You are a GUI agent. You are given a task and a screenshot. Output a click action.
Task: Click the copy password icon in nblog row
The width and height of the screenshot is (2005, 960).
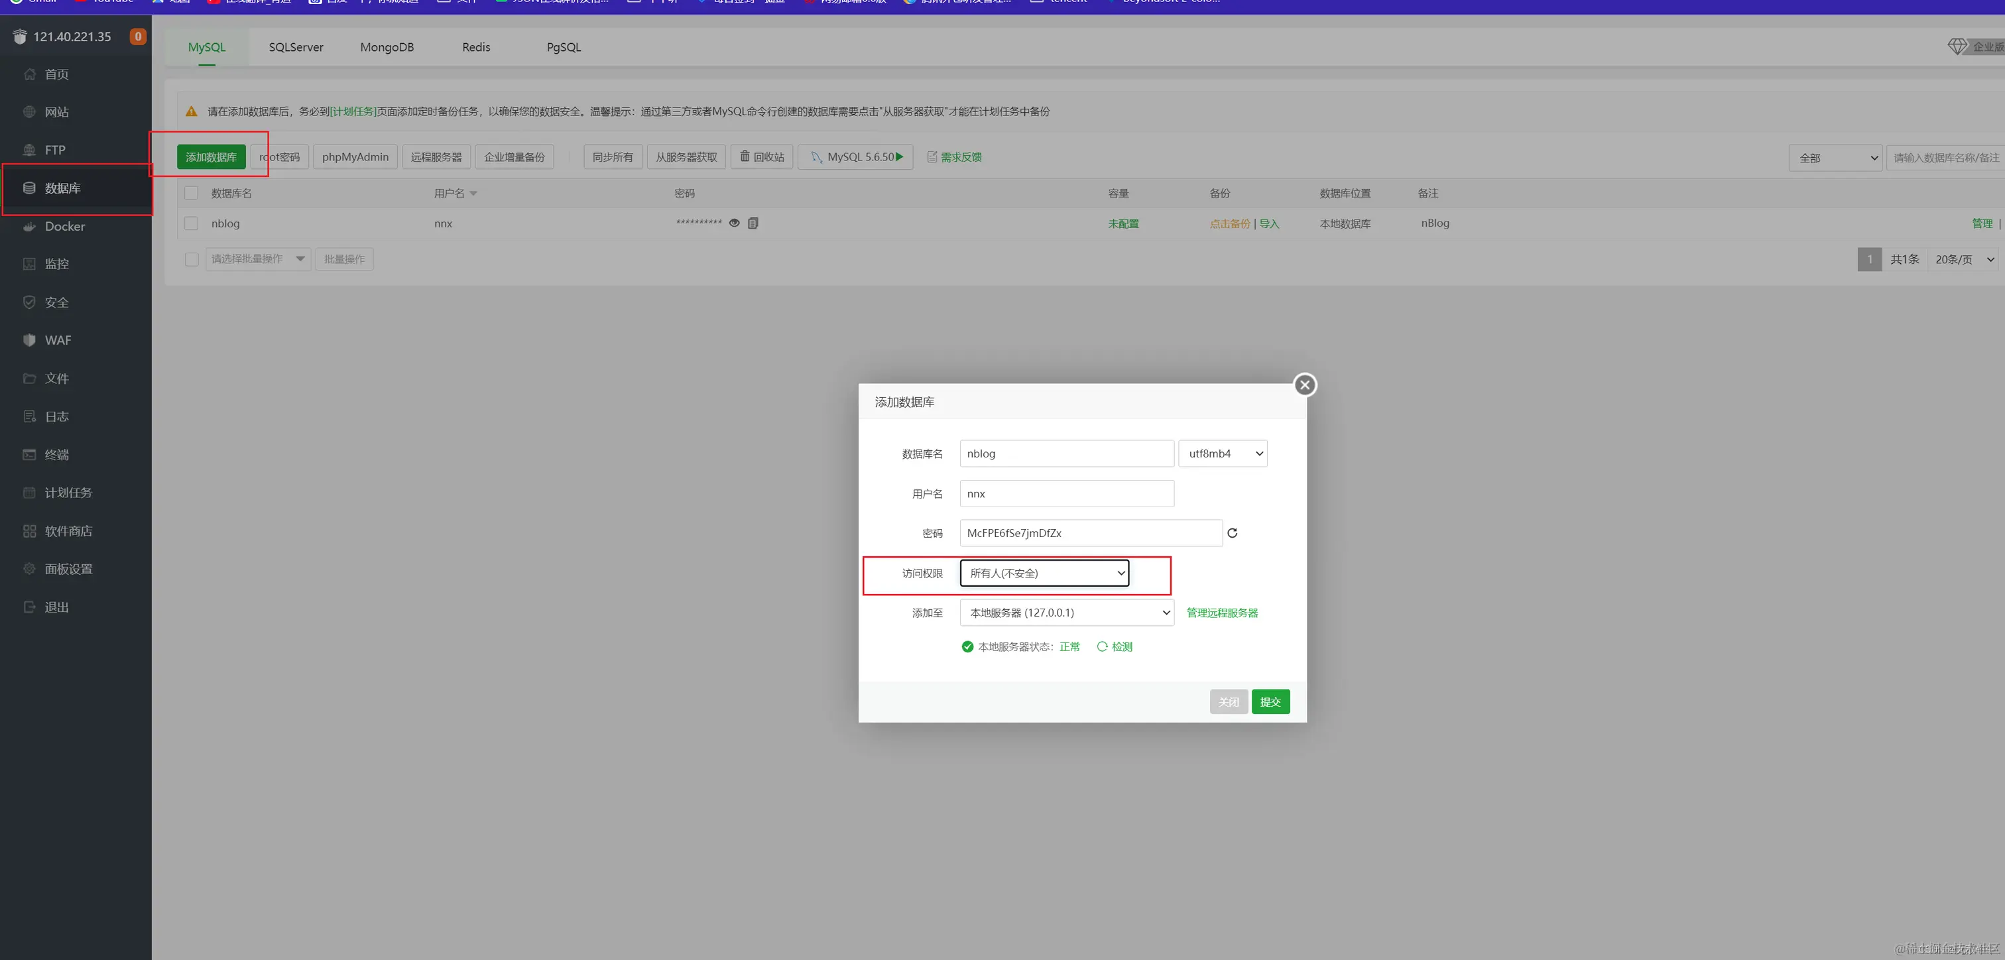pyautogui.click(x=753, y=223)
